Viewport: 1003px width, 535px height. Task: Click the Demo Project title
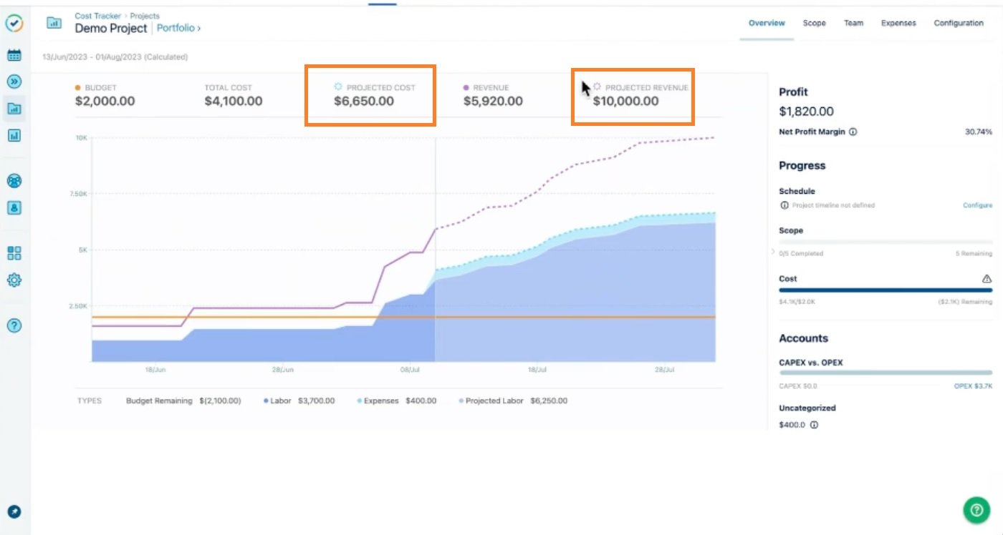point(111,29)
